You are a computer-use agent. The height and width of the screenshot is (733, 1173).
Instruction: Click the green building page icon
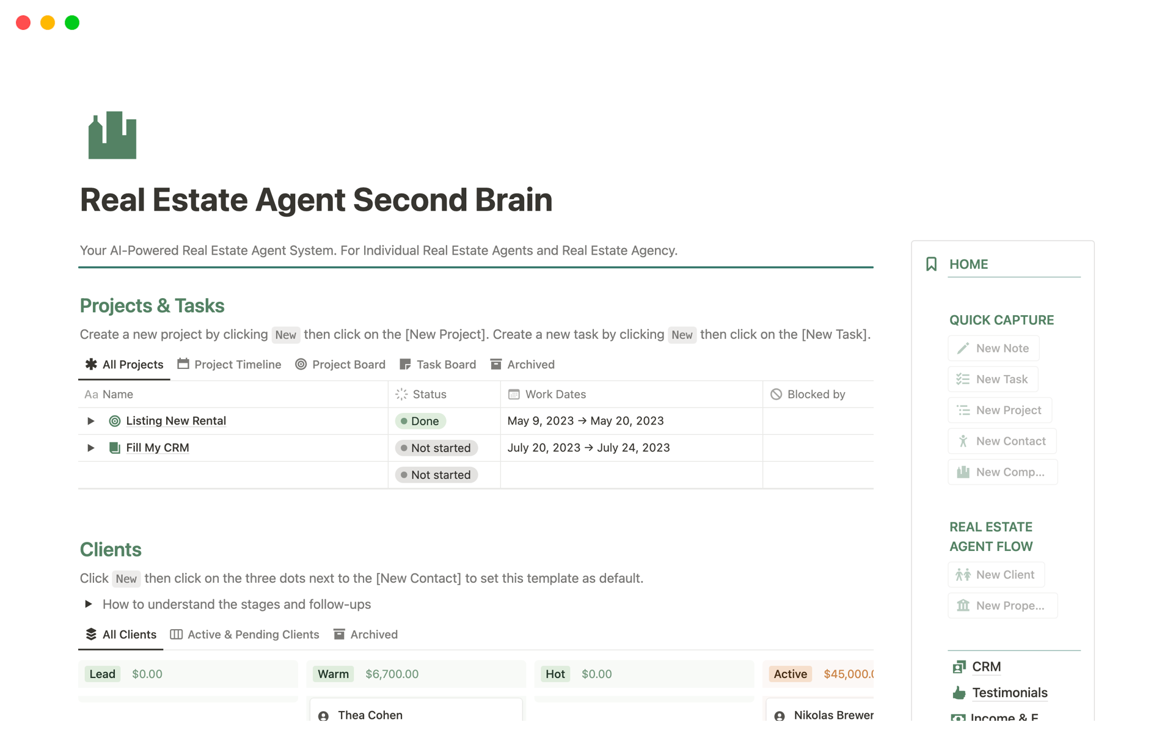112,135
